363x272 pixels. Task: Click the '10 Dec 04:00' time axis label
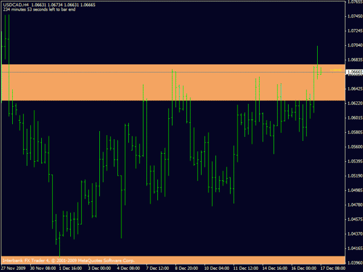(217, 269)
